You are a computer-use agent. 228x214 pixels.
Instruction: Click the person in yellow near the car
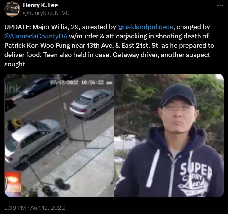17,123
